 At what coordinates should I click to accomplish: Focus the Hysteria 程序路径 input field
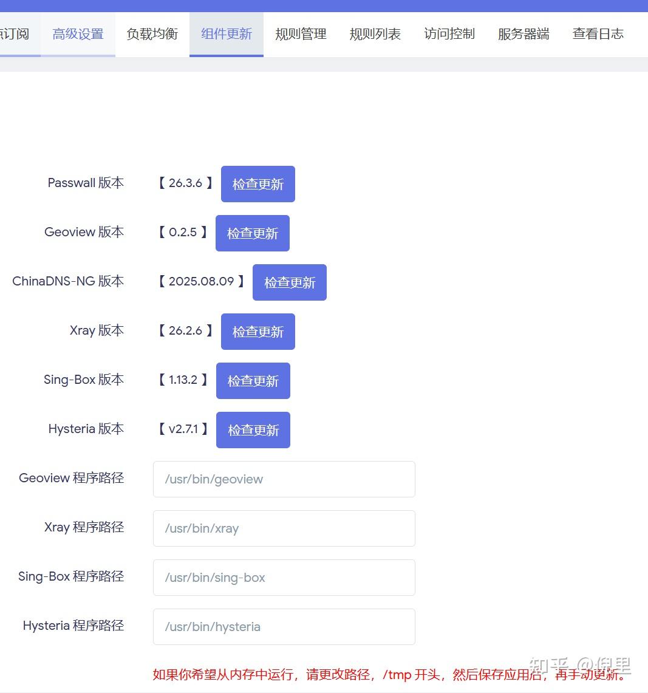(x=284, y=627)
